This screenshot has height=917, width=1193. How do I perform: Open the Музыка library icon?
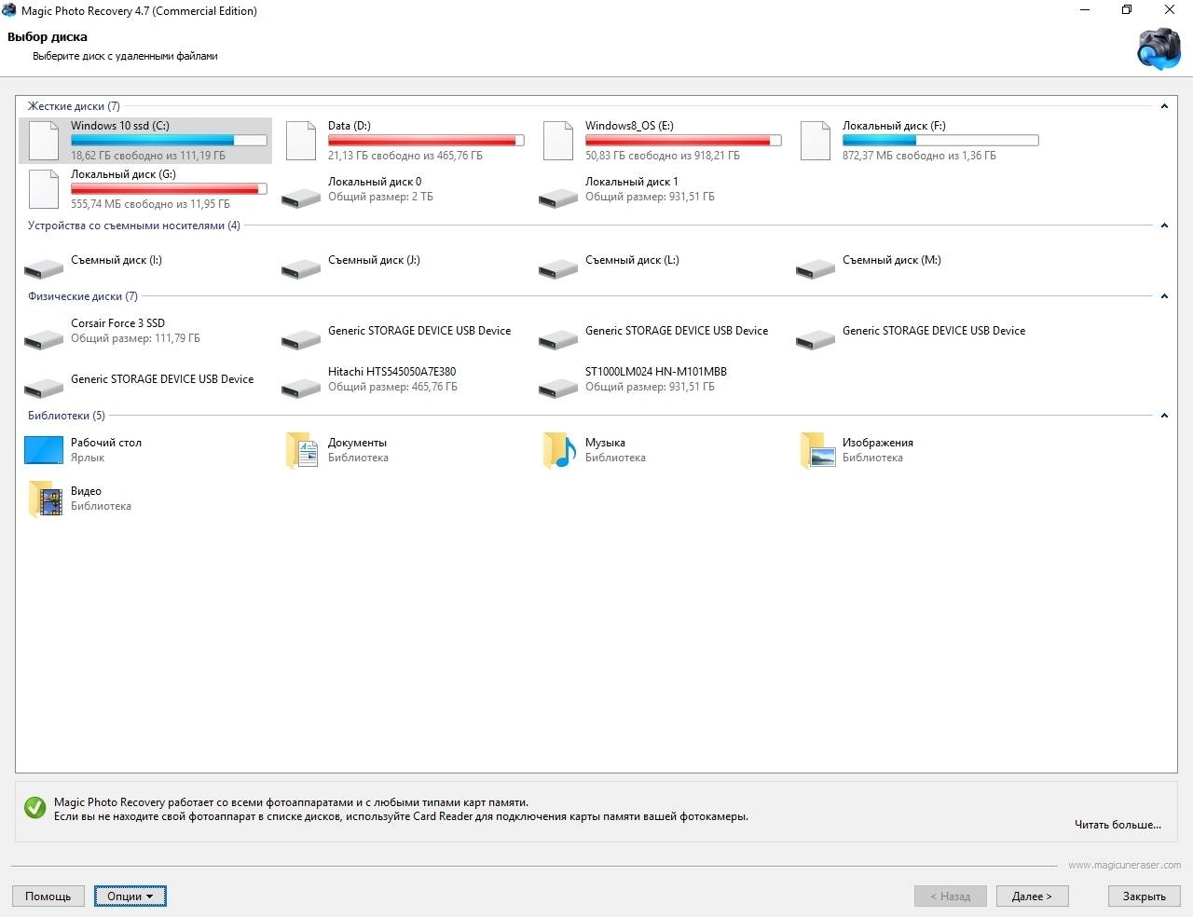click(x=559, y=450)
